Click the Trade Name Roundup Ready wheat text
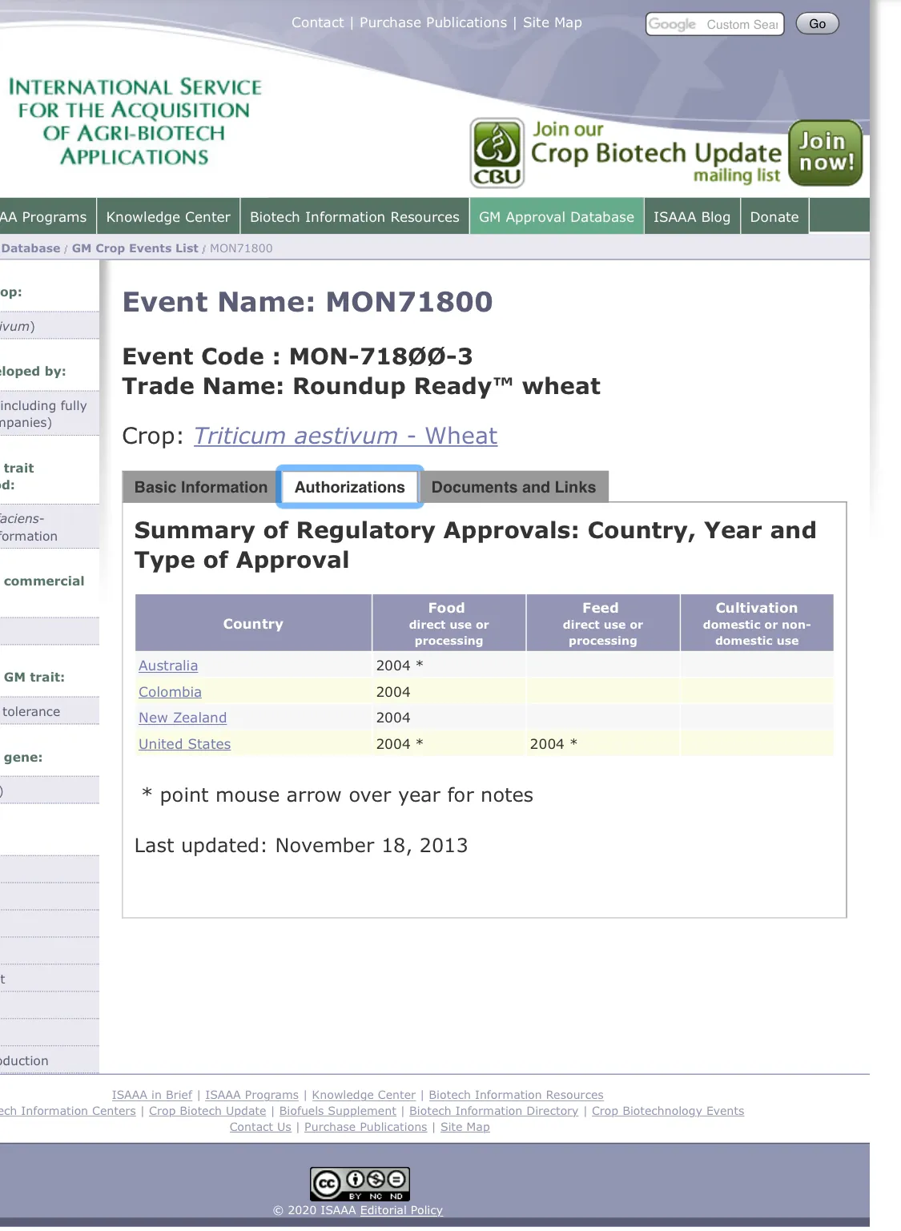The image size is (901, 1231). (x=361, y=386)
